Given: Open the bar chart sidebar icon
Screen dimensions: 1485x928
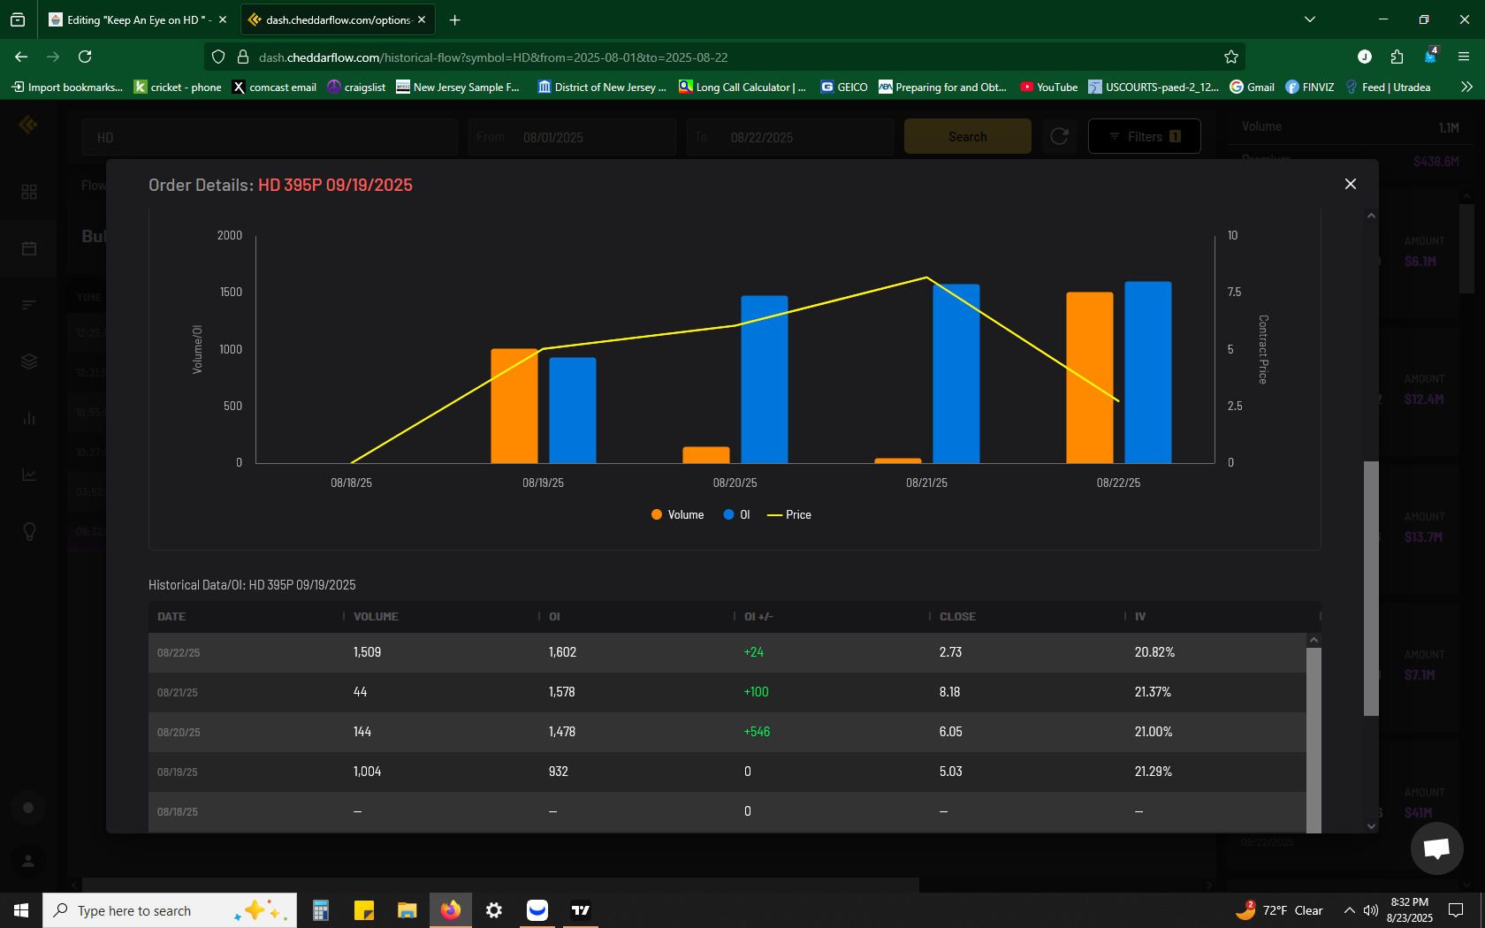Looking at the screenshot, I should [x=29, y=418].
